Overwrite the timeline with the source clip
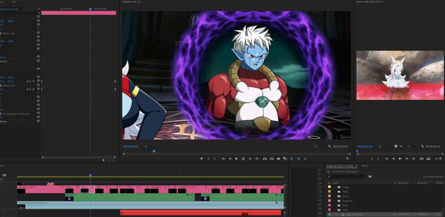 (x=429, y=159)
